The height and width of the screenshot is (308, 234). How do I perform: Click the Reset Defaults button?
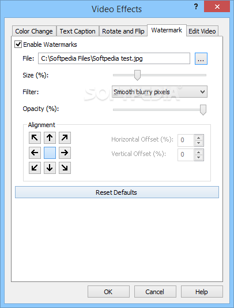pos(117,192)
